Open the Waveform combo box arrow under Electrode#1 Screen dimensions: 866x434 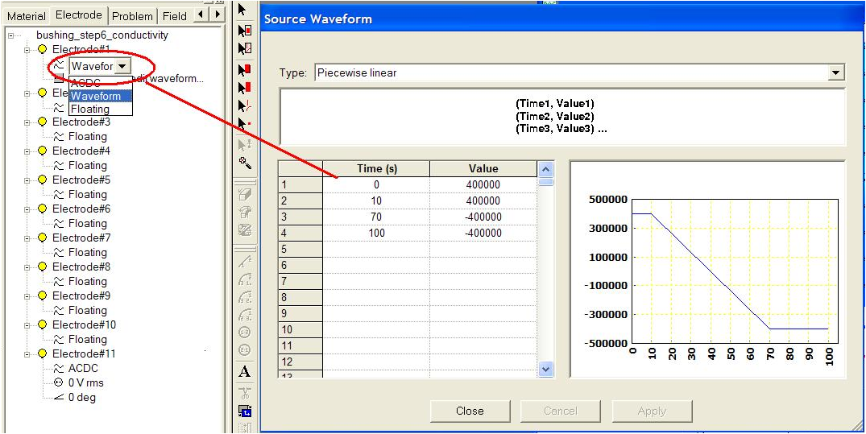[x=122, y=66]
